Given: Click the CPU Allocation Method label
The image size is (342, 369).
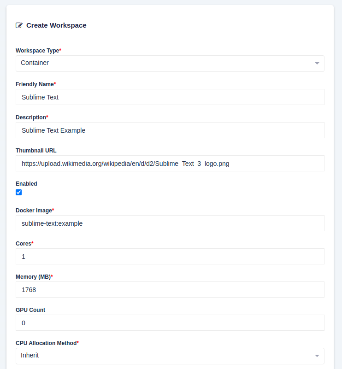Looking at the screenshot, I should [47, 343].
